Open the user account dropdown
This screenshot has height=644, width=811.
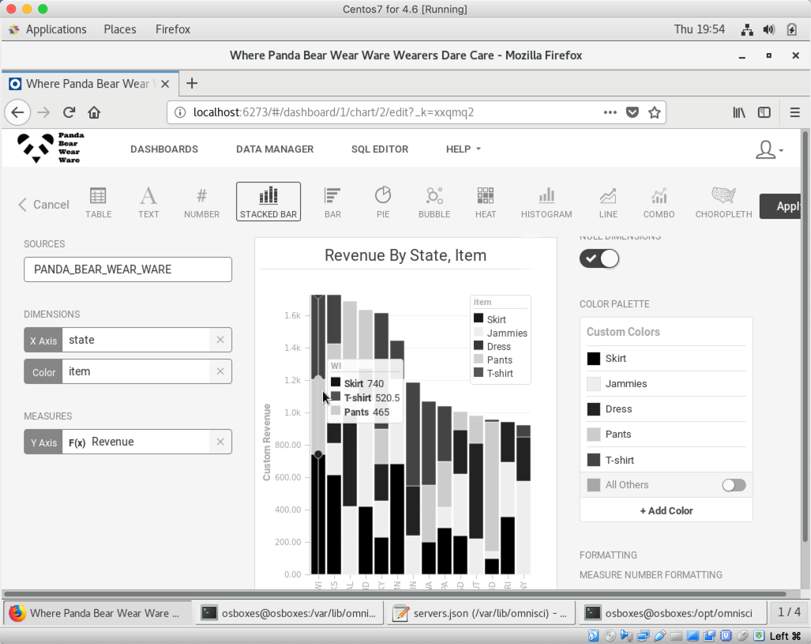click(x=768, y=149)
